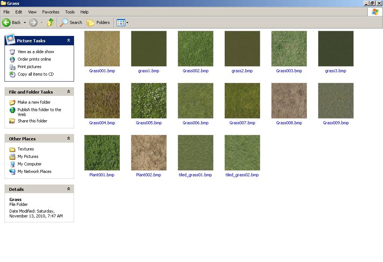Viewport: 383px width, 262px height.
Task: Open the Views dropdown arrow
Action: 127,23
